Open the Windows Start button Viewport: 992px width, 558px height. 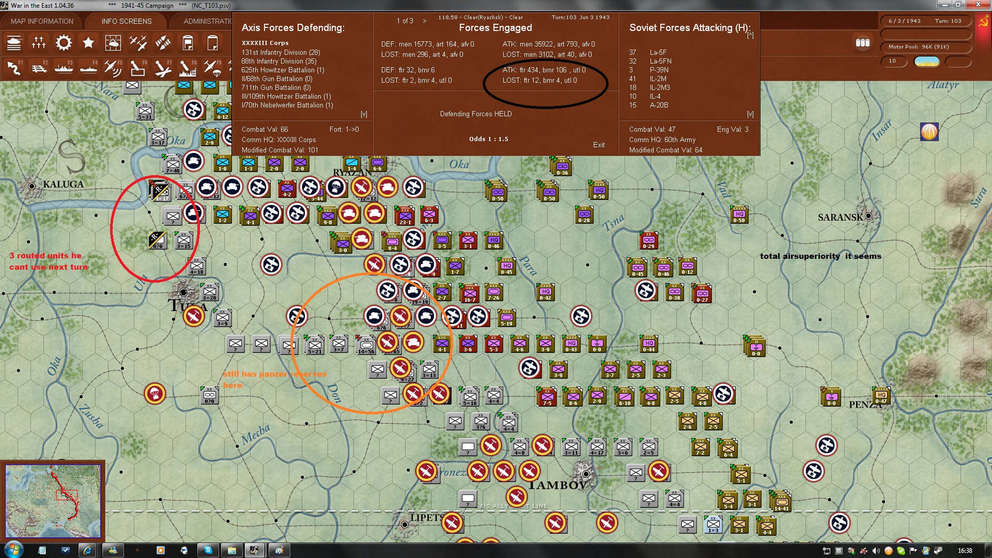14,549
